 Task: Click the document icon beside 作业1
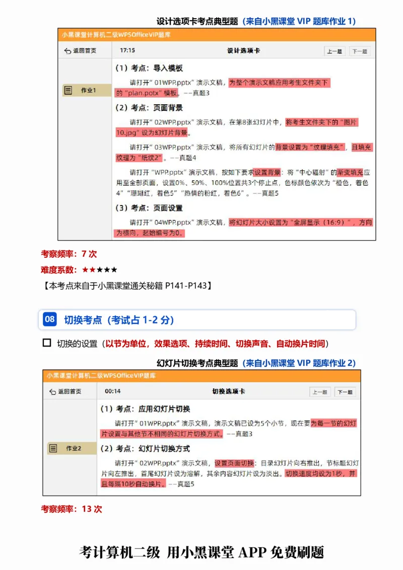pyautogui.click(x=69, y=90)
